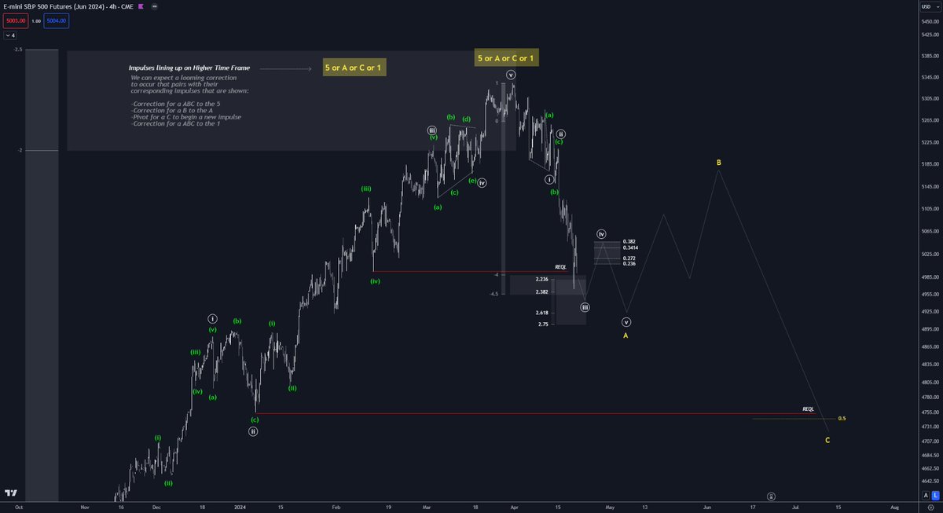Click the TradingView logo in the corner
This screenshot has height=513, width=943.
[11, 493]
